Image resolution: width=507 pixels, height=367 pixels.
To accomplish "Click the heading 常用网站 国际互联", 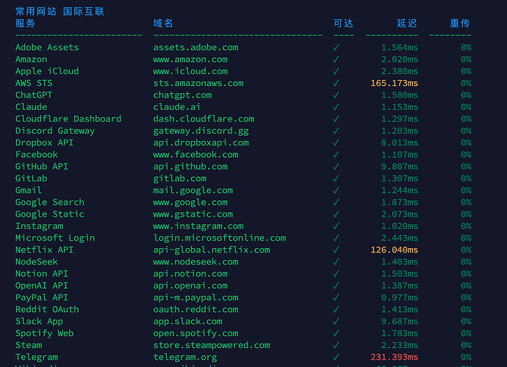I will click(60, 11).
